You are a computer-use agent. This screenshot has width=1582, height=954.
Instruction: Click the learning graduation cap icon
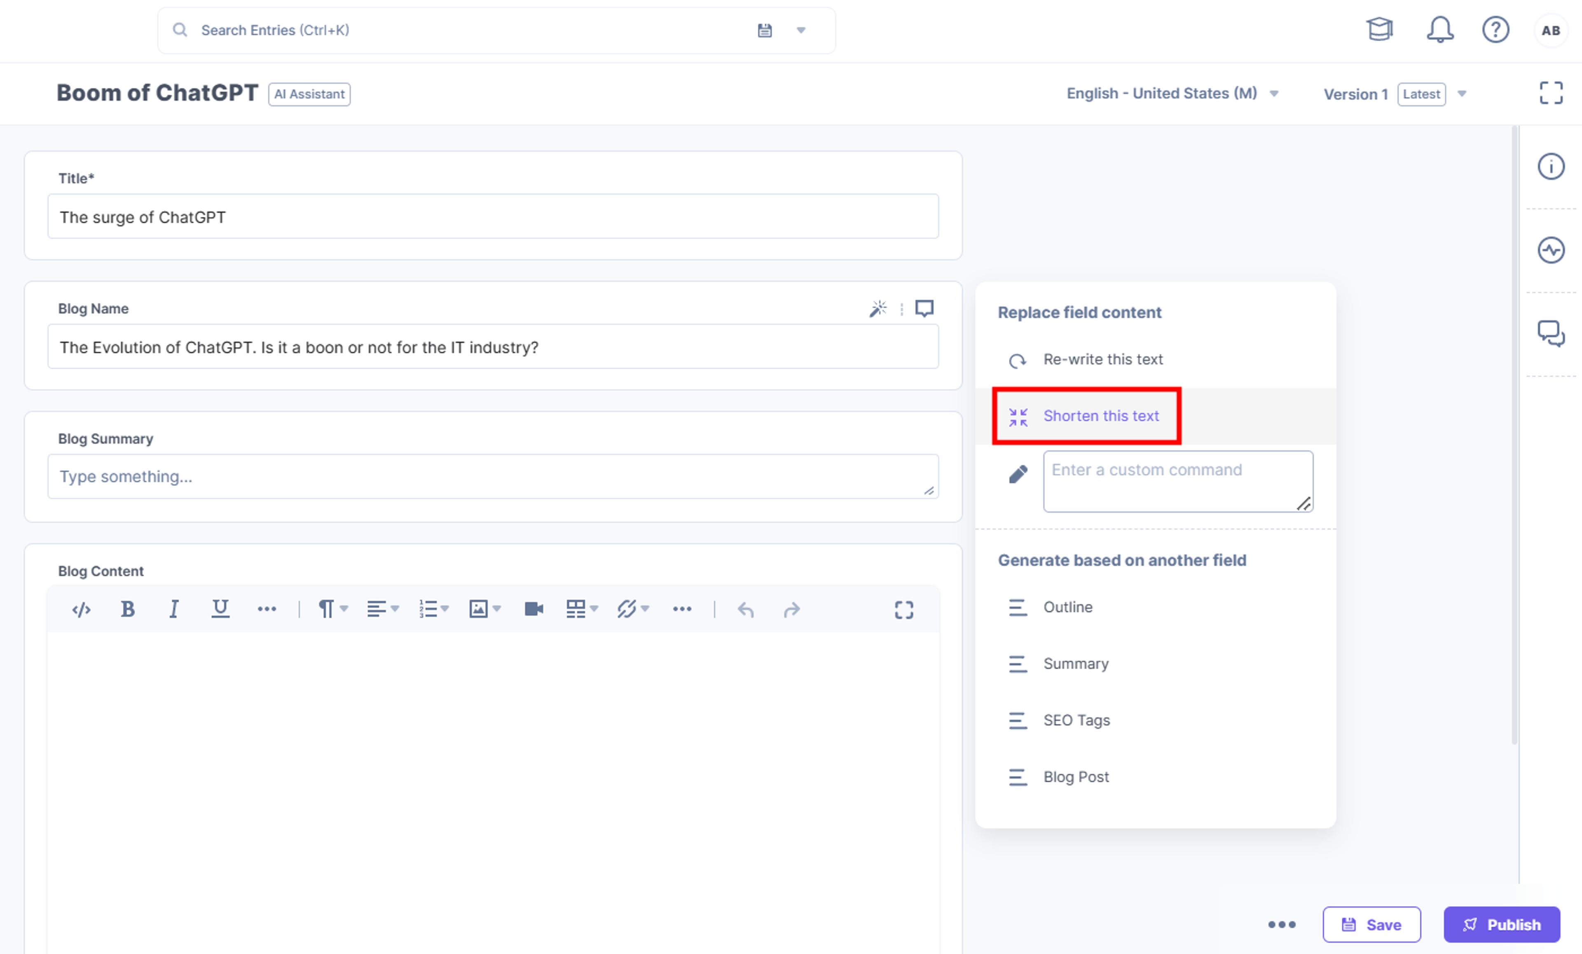point(1379,30)
